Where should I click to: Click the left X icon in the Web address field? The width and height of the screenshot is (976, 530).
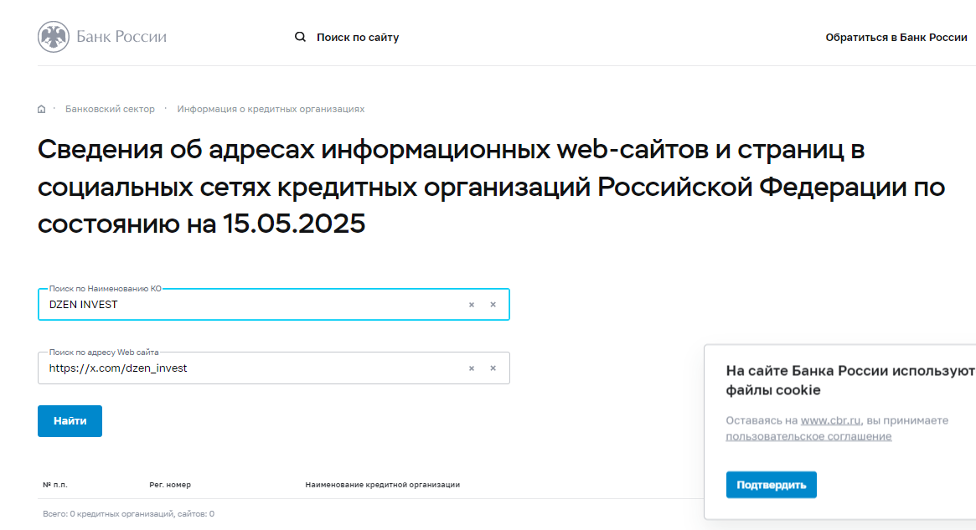[472, 368]
